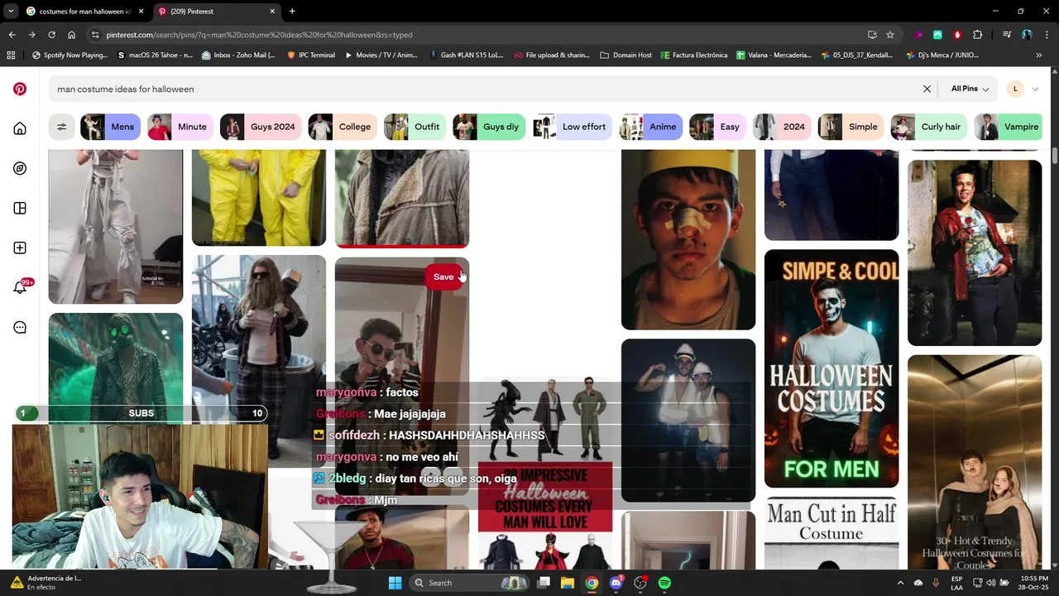Open the search filters slider icon
The image size is (1059, 596).
61,127
